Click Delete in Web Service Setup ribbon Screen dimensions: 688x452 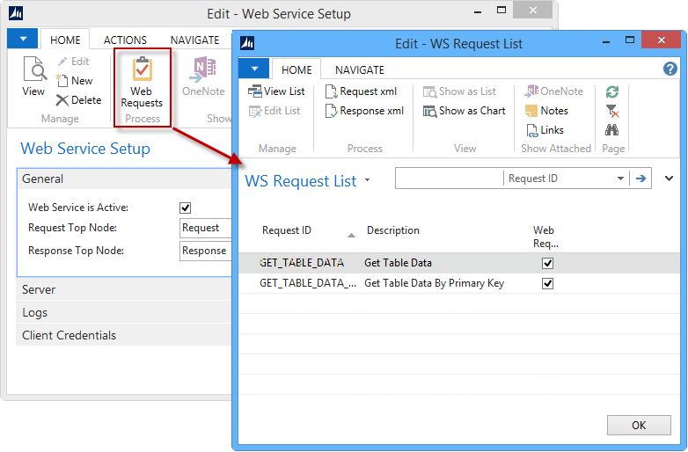78,100
